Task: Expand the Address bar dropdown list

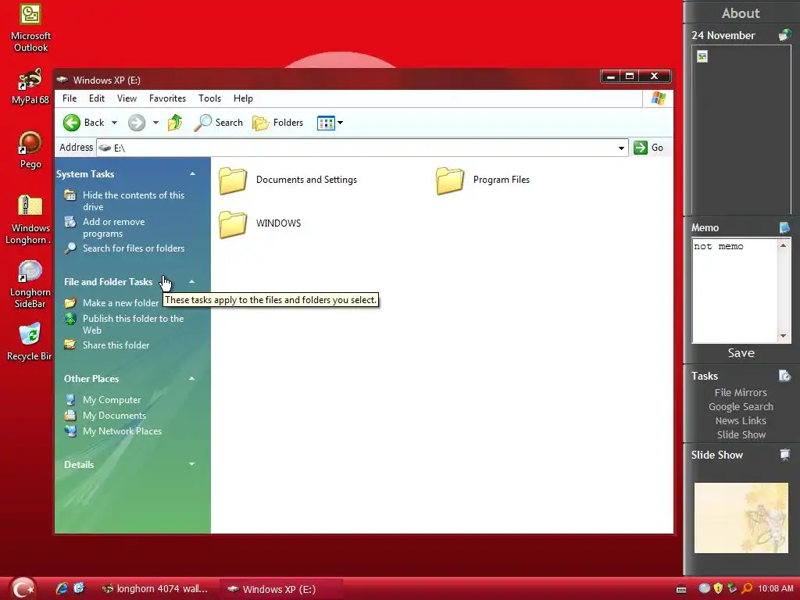Action: 621,148
